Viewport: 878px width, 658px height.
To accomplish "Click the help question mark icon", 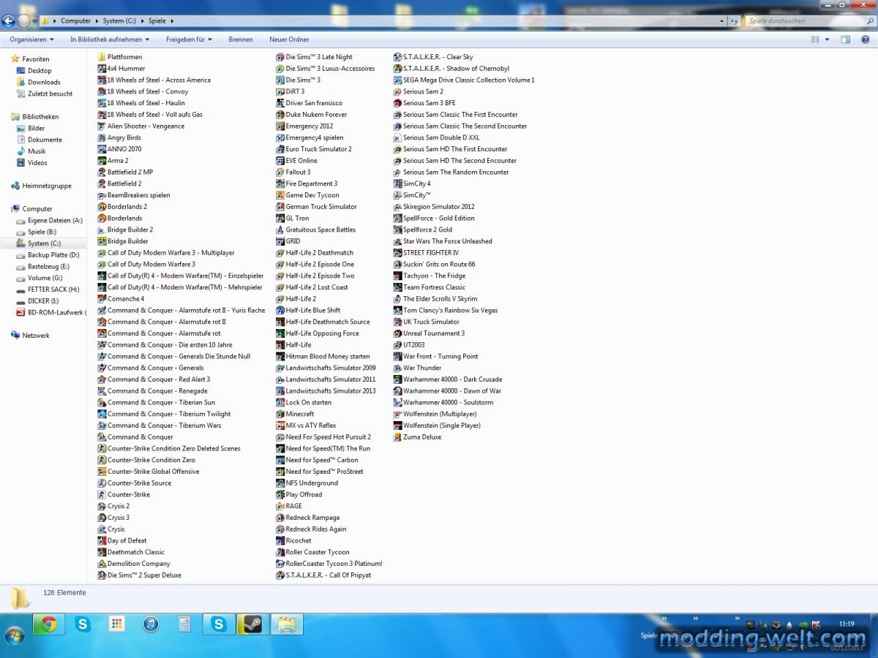I will (863, 39).
